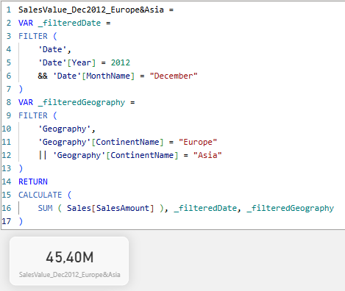Click the 2012 year value on line 5
The image size is (345, 291).
(121, 62)
